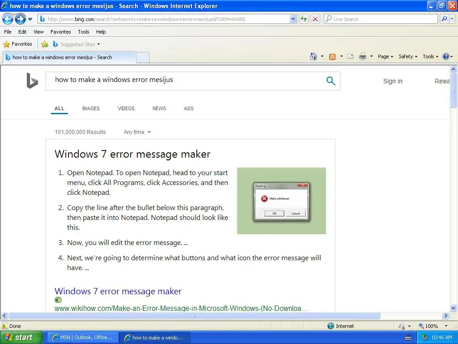
Task: Open the 'Windows 7 error message maker' blue link
Action: pos(118,291)
